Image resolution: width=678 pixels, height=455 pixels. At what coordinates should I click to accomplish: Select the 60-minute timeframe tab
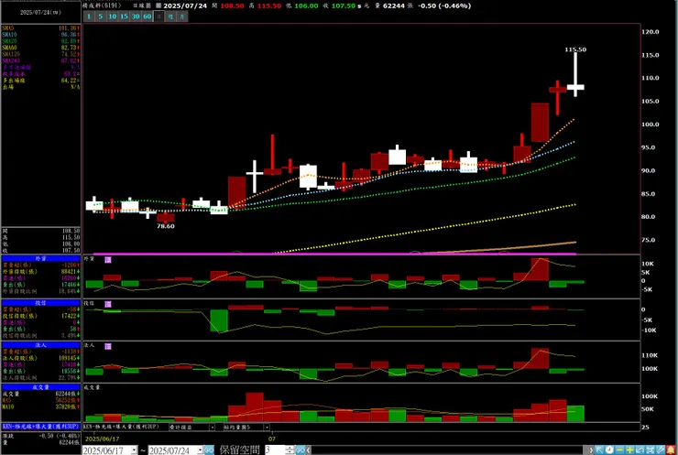tap(147, 16)
